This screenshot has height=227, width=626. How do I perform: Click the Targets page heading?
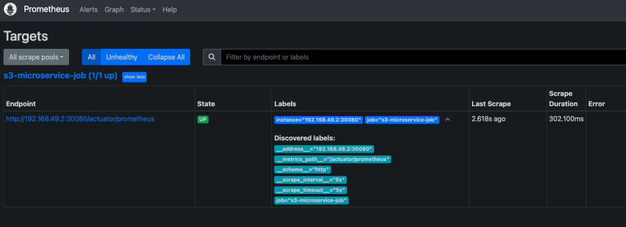26,37
